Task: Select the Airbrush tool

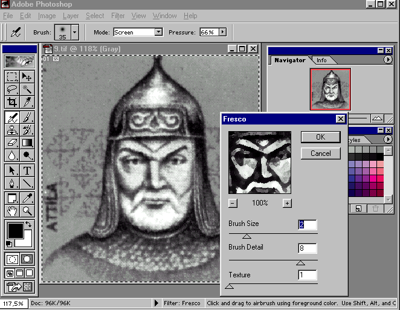Action: point(12,118)
